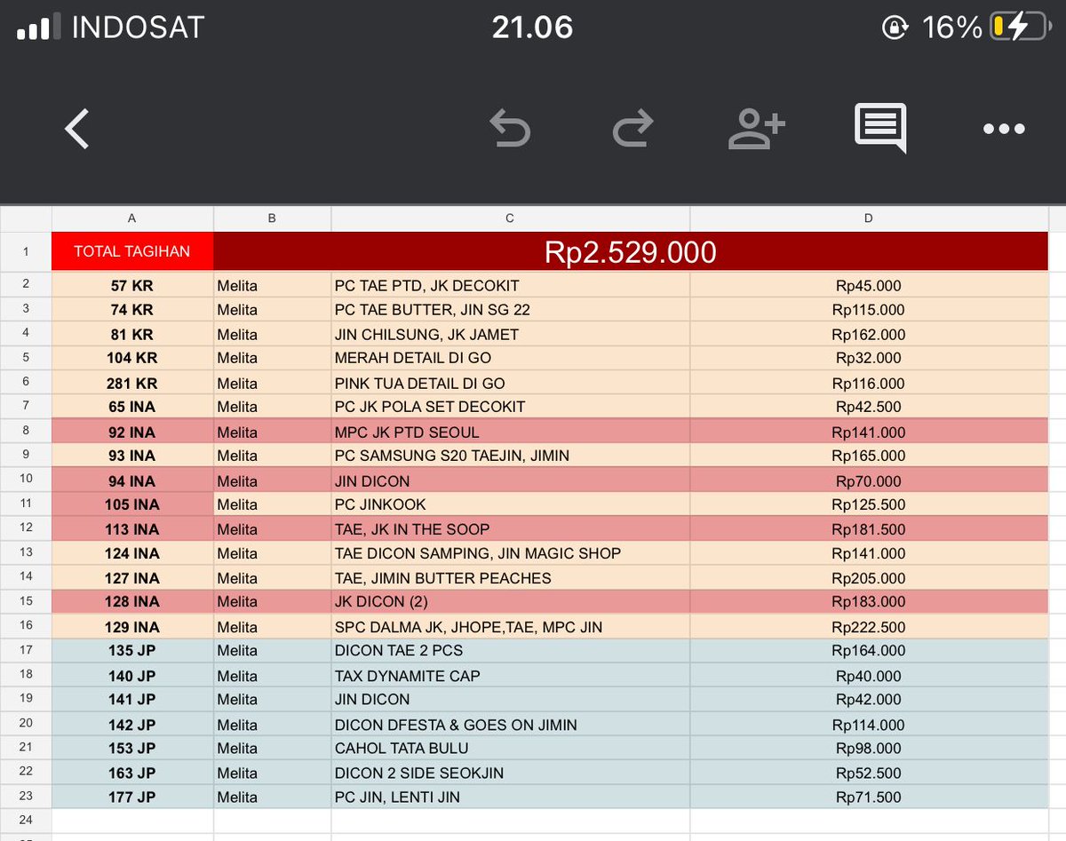Select cell PC TAE BUTTER, JIN SG 22

(x=511, y=310)
